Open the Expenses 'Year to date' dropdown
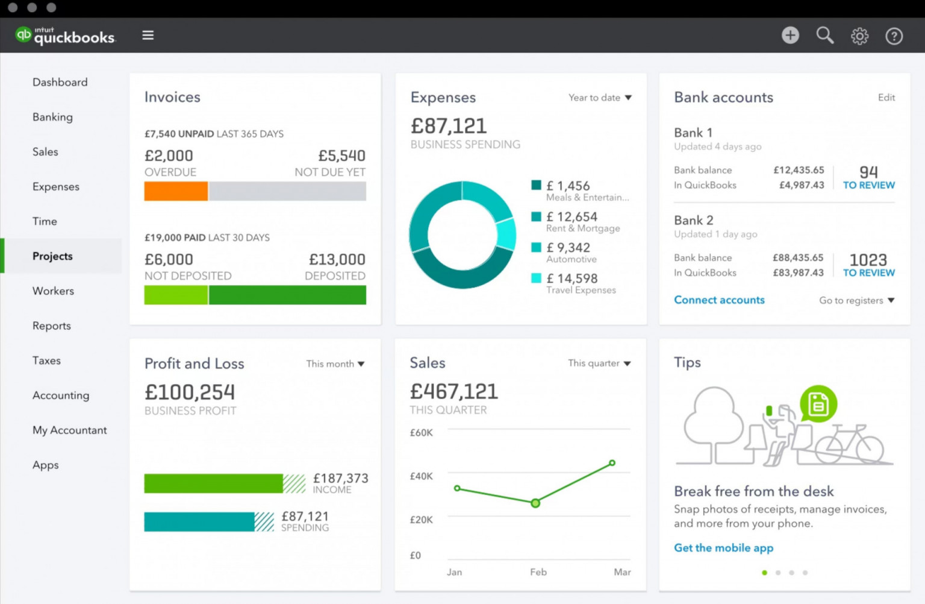Screen dimensions: 925x604 600,97
